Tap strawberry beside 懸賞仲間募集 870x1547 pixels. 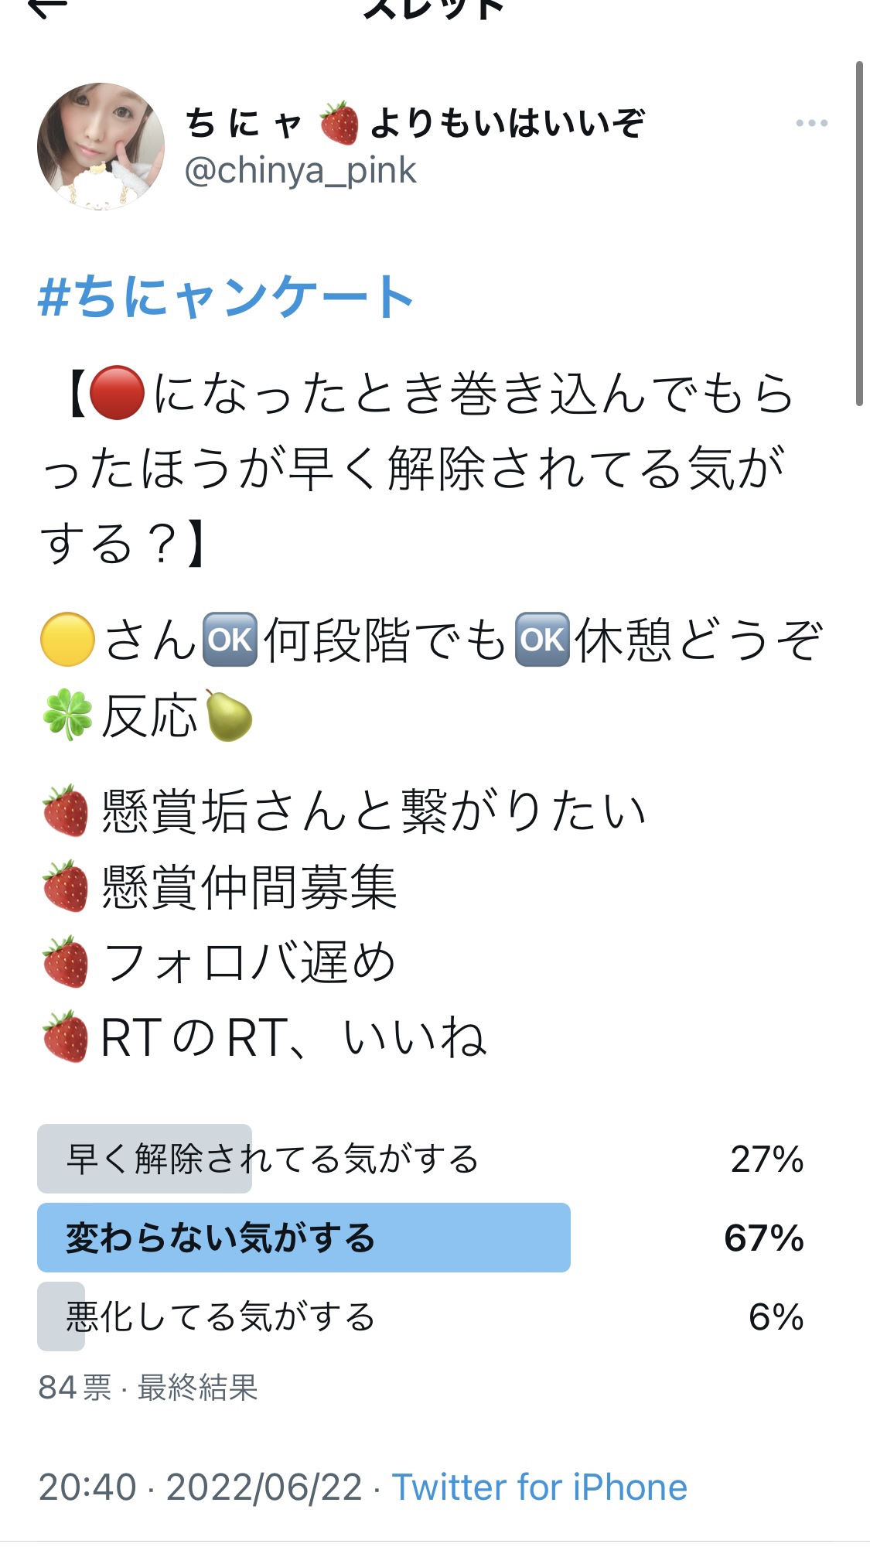[66, 886]
